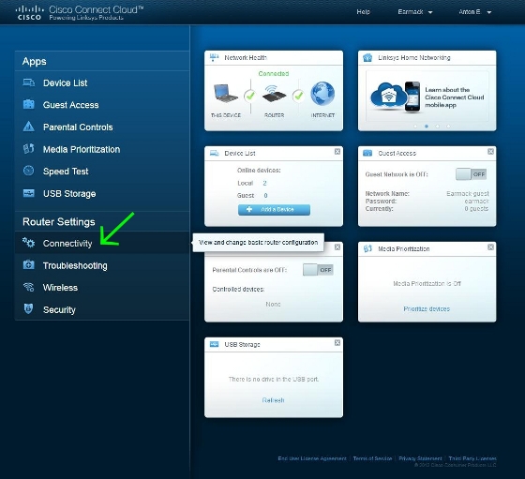This screenshot has height=479, width=525.
Task: Open the Privacy Statement link
Action: pyautogui.click(x=420, y=458)
